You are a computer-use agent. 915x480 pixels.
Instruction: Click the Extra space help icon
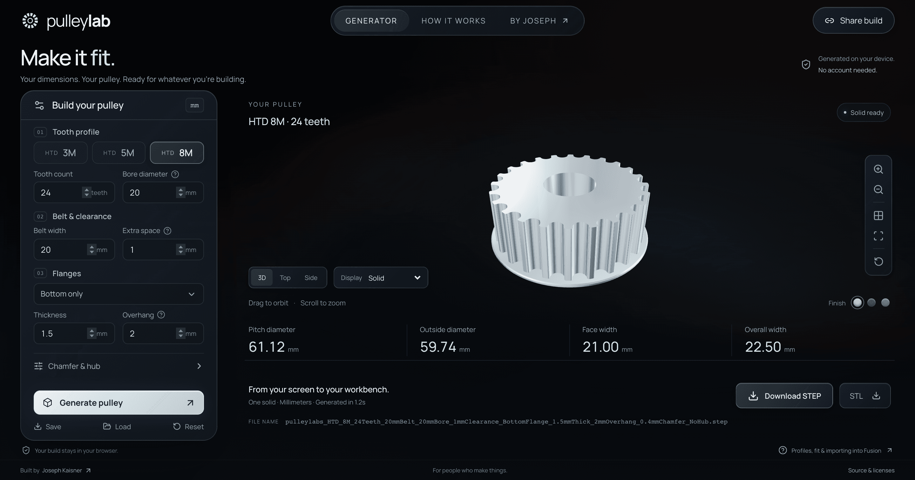168,231
